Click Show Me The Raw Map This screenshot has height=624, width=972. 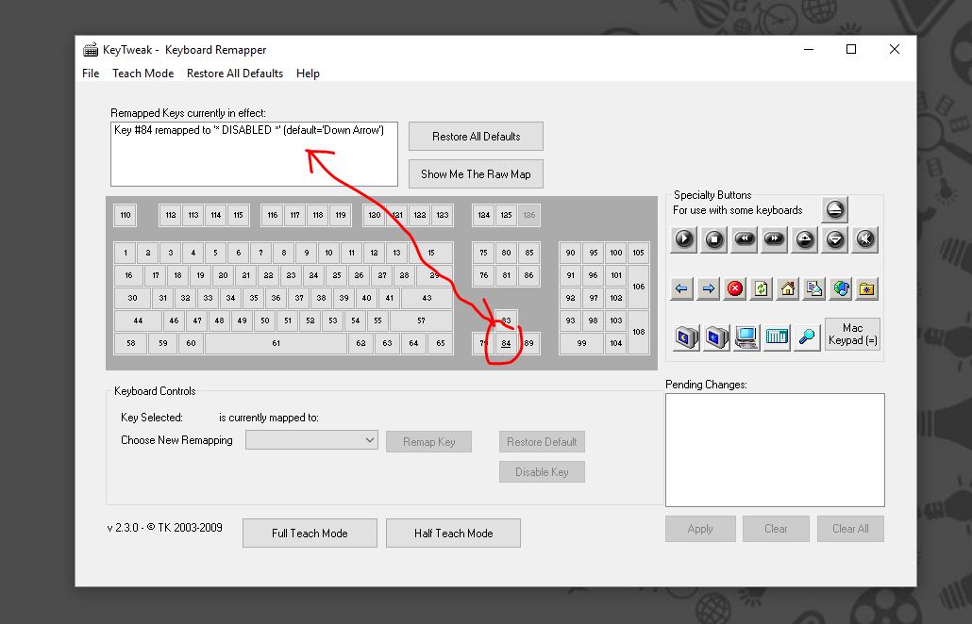(x=476, y=173)
